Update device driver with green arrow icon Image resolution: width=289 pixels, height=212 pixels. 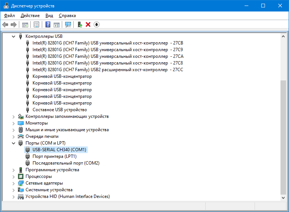pos(80,24)
